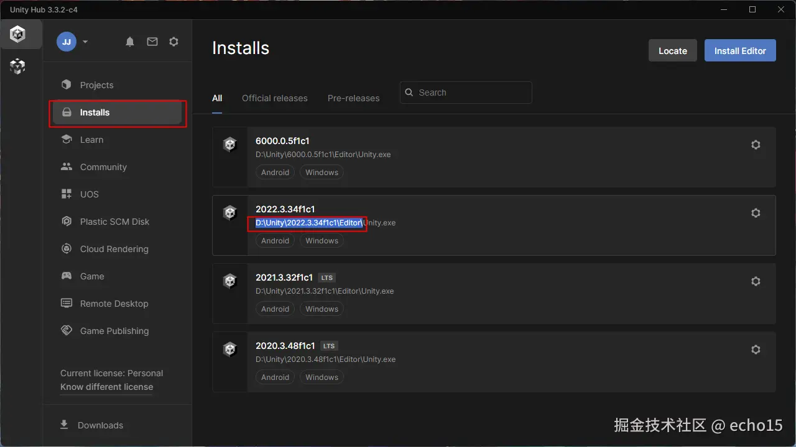Click the Locate button
This screenshot has height=447, width=796.
tap(673, 51)
